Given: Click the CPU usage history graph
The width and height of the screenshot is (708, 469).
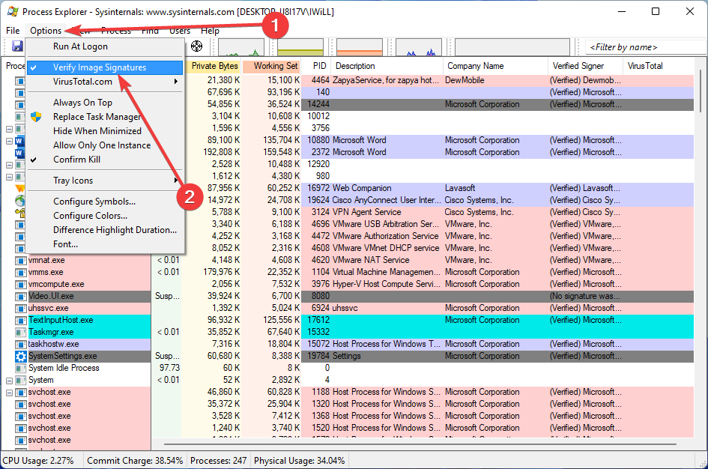Looking at the screenshot, I should (x=241, y=47).
